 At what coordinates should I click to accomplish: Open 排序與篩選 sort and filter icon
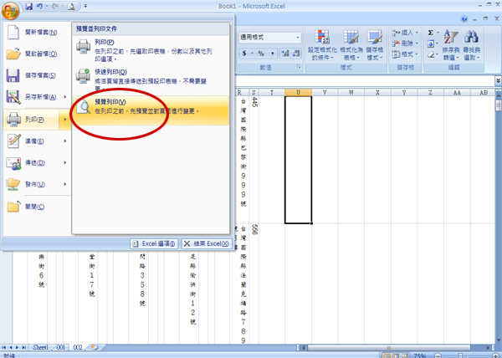(x=451, y=45)
